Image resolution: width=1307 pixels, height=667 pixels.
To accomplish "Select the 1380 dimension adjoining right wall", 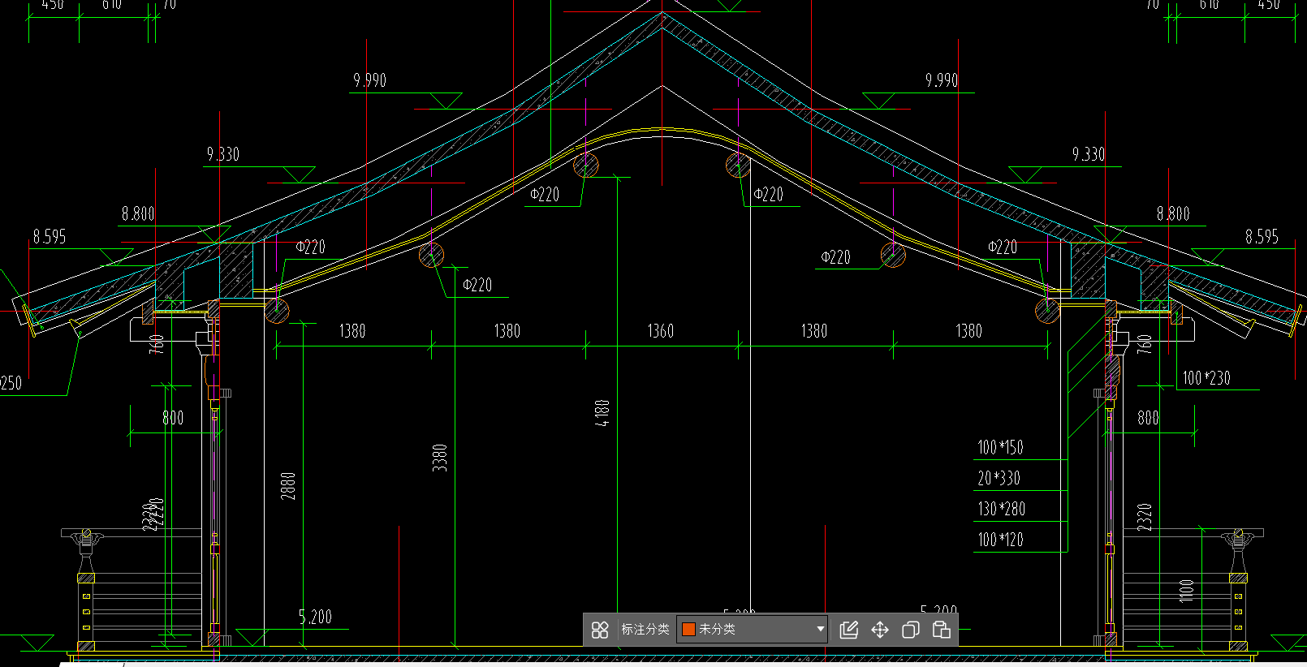I will (x=968, y=331).
